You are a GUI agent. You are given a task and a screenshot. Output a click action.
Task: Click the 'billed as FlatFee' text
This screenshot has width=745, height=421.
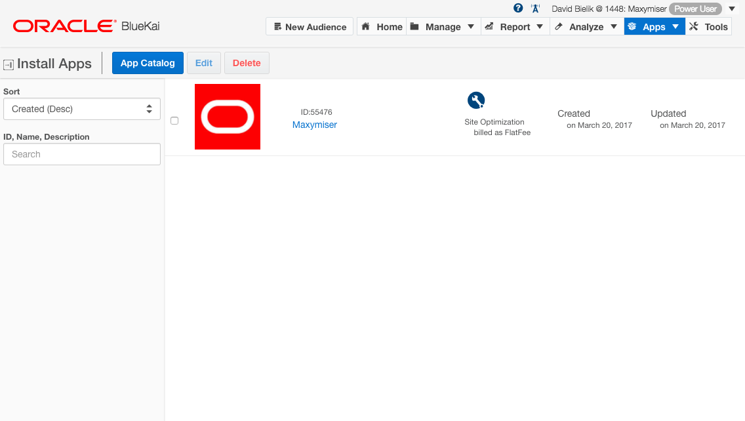(502, 132)
